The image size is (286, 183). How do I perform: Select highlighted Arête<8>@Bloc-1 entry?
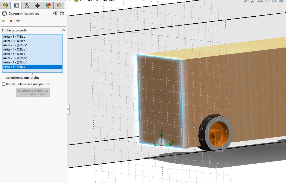tap(32, 67)
